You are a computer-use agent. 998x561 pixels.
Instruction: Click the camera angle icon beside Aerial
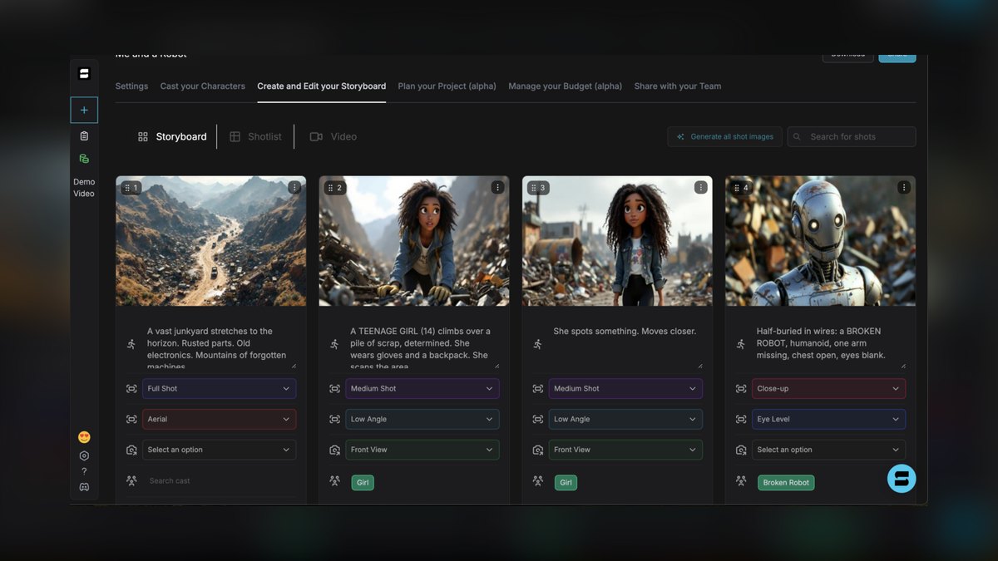point(131,419)
